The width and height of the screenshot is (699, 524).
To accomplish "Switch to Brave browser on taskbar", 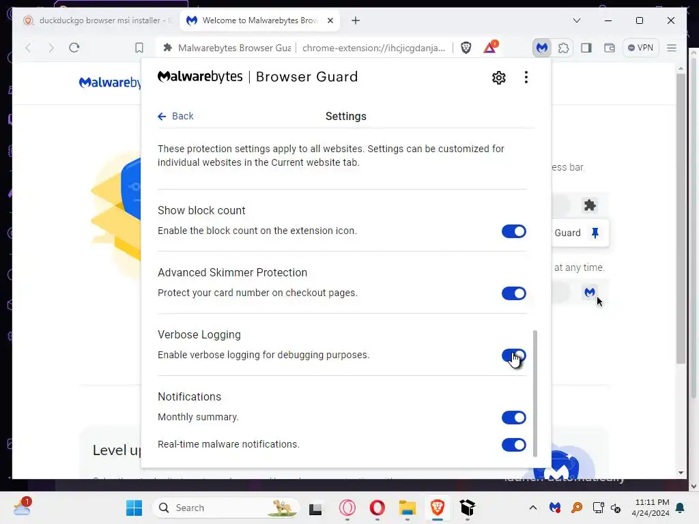I will pyautogui.click(x=438, y=508).
